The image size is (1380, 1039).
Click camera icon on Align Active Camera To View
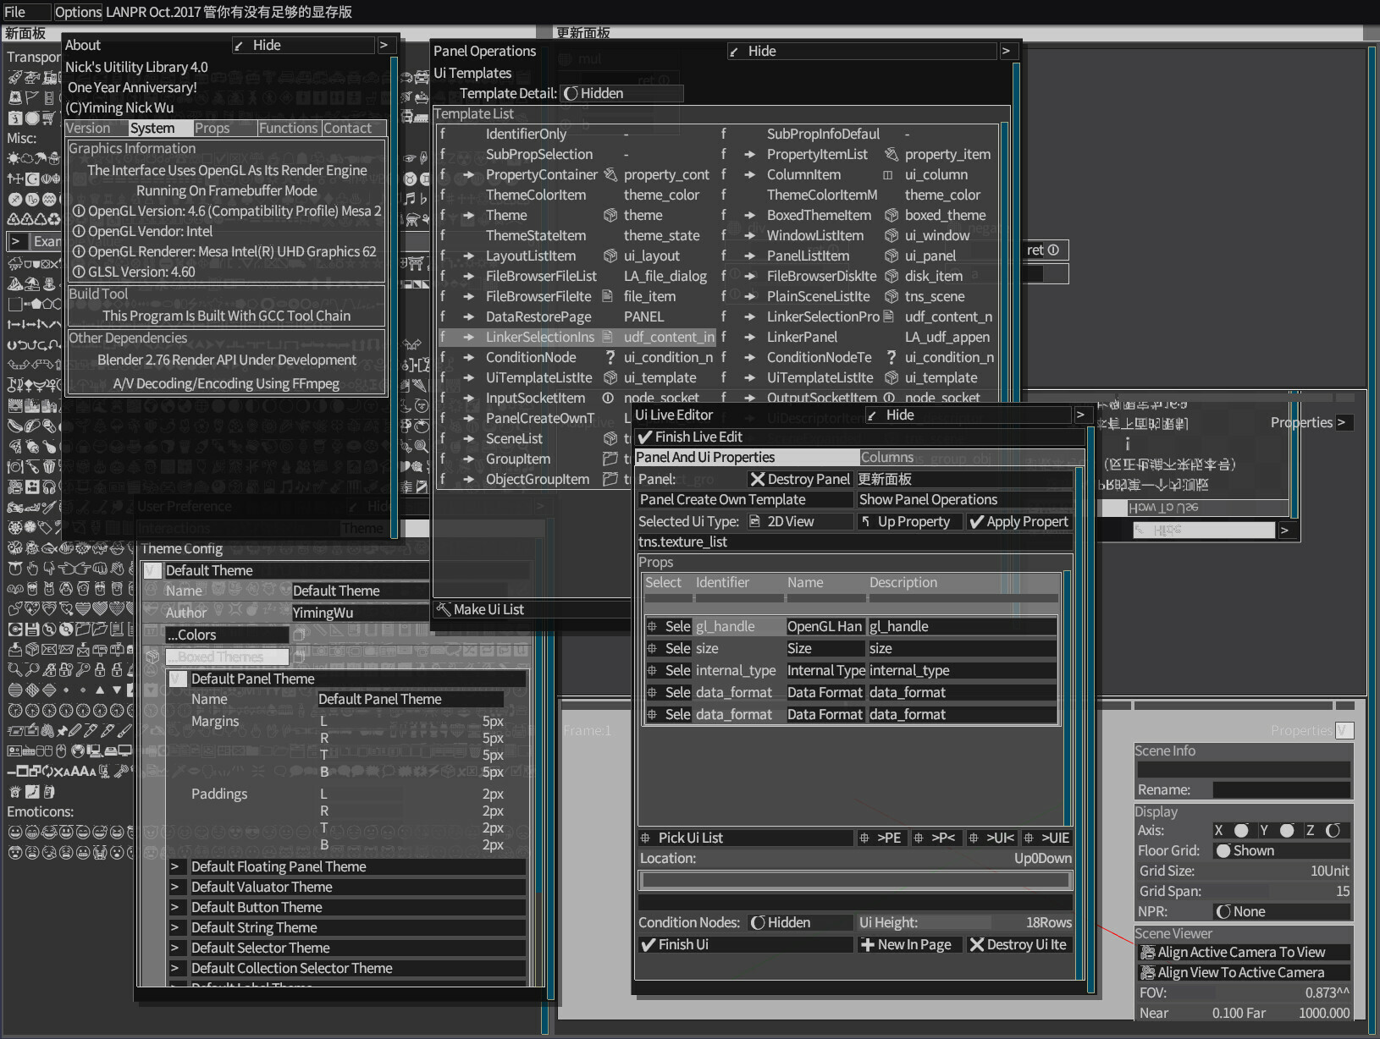pos(1148,952)
